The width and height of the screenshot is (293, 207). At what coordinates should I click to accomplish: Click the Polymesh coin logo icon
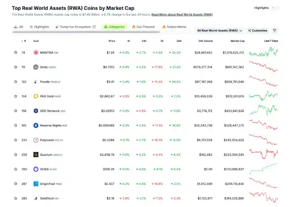point(35,140)
